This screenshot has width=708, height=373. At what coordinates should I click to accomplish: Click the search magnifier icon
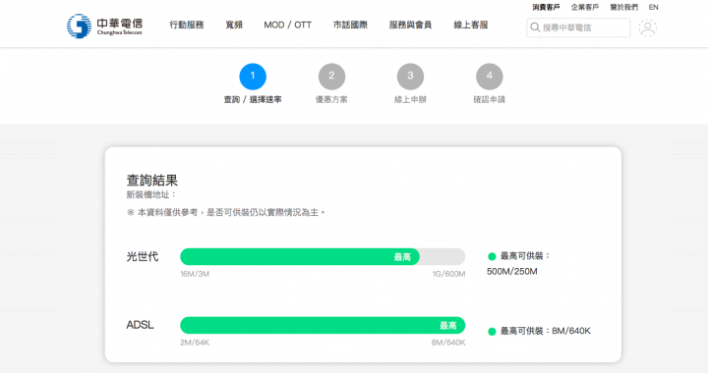[x=535, y=27]
